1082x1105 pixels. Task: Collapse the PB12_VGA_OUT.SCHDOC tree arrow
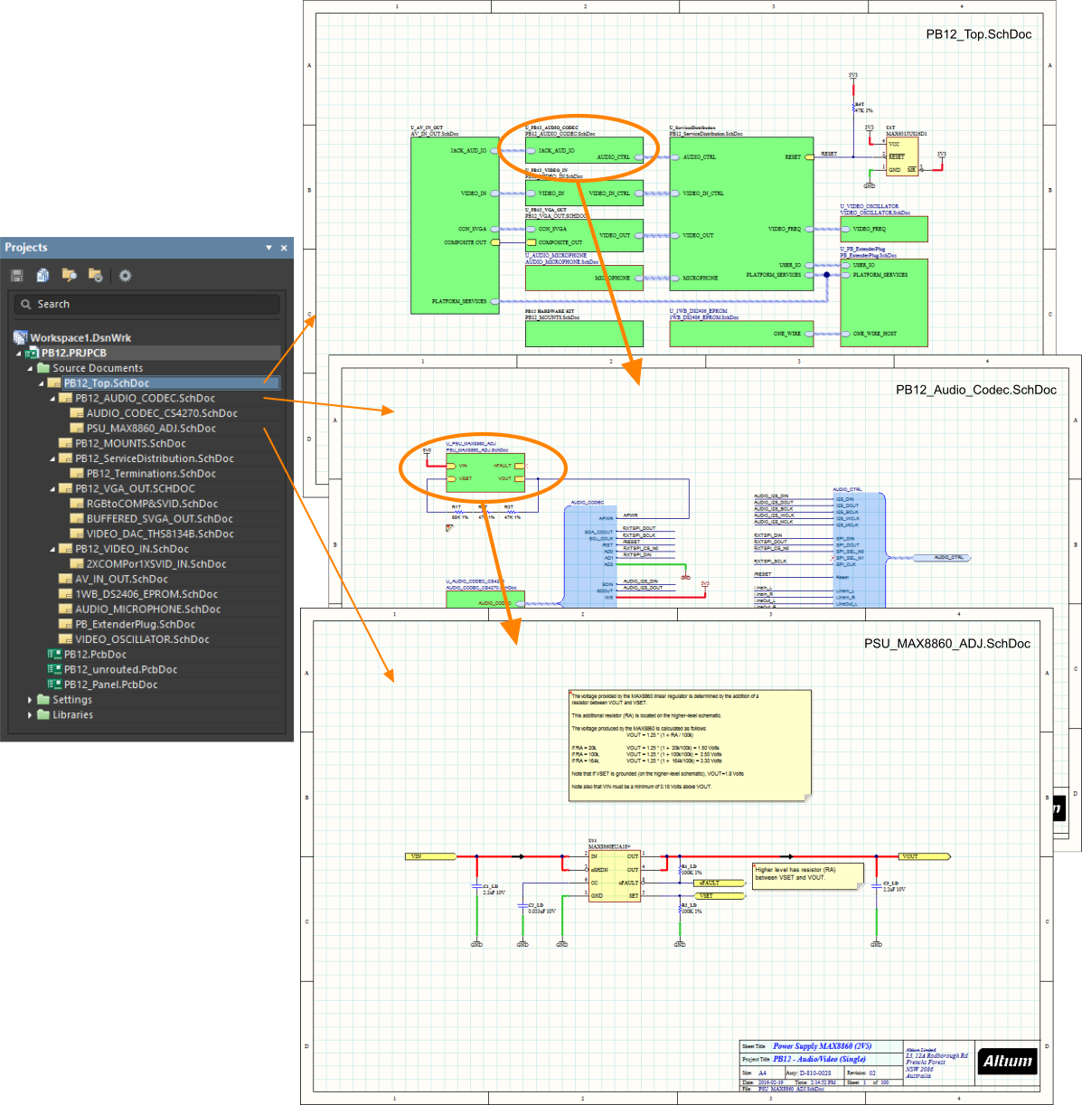point(52,489)
